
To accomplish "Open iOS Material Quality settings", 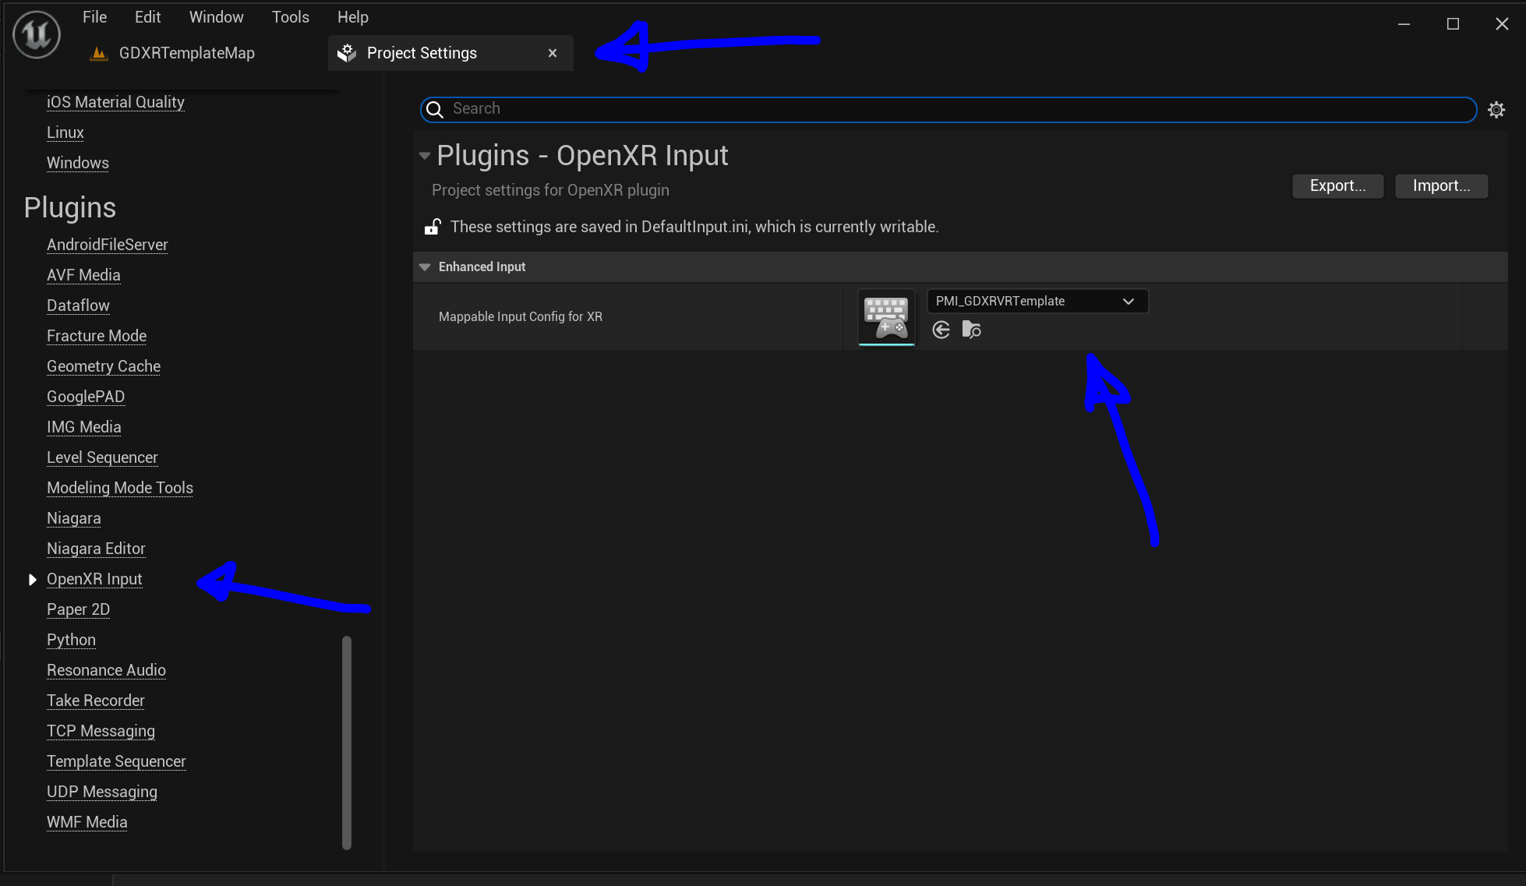I will pos(115,102).
